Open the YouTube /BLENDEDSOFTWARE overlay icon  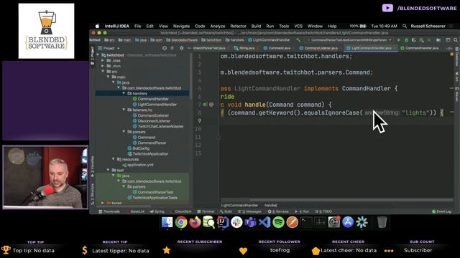[387, 8]
